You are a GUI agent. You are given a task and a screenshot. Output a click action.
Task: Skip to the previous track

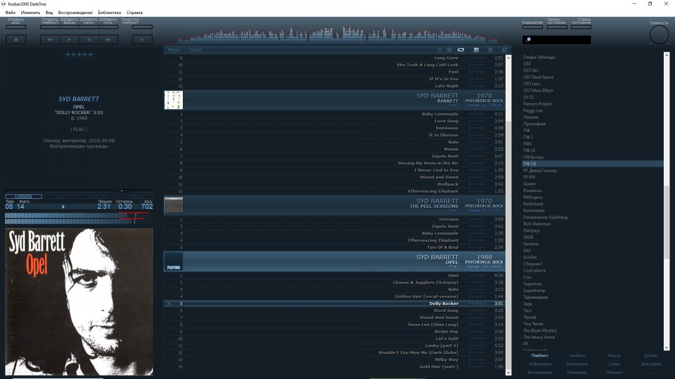coord(50,39)
